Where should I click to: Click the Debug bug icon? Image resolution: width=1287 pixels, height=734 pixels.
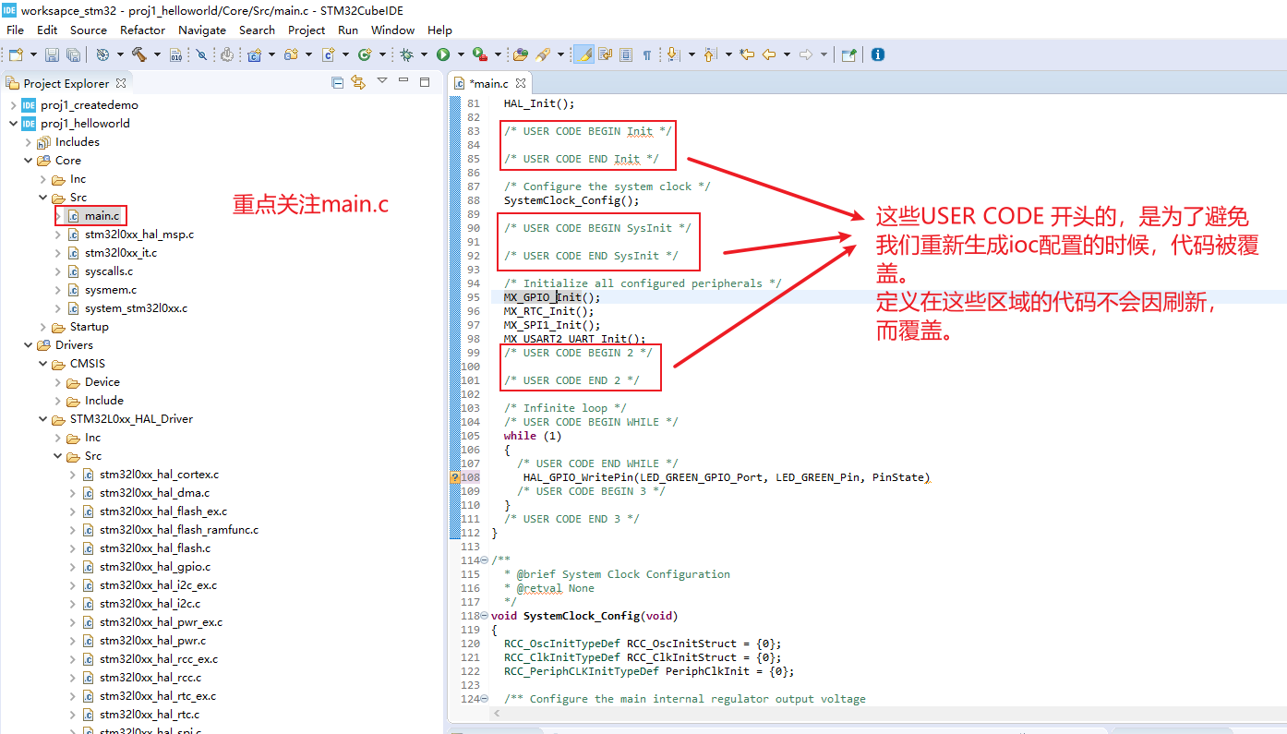(406, 54)
